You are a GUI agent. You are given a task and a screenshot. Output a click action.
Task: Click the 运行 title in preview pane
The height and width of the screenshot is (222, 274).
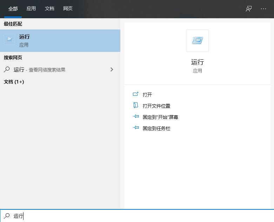tap(197, 62)
